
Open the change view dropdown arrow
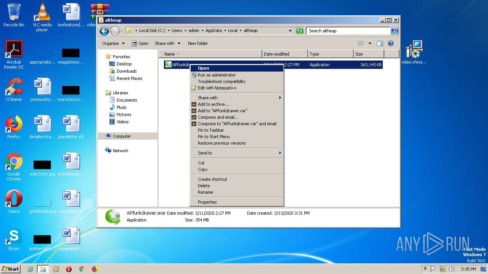(x=370, y=43)
